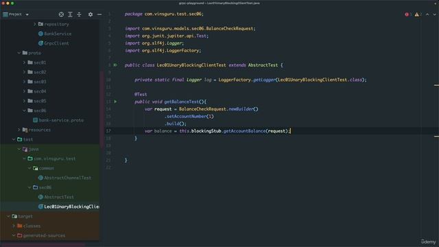Click the getAccountBalance method call
Viewport: 439px width, 247px height.
coord(244,131)
